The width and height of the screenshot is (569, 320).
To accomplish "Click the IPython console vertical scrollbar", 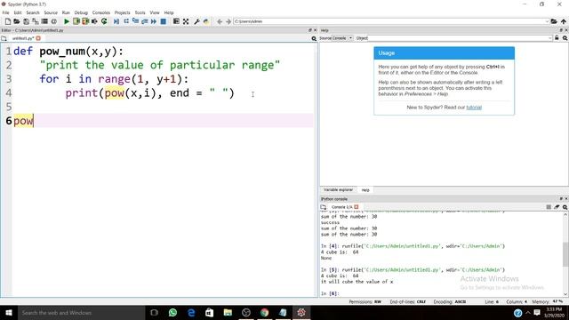I will click(x=565, y=254).
